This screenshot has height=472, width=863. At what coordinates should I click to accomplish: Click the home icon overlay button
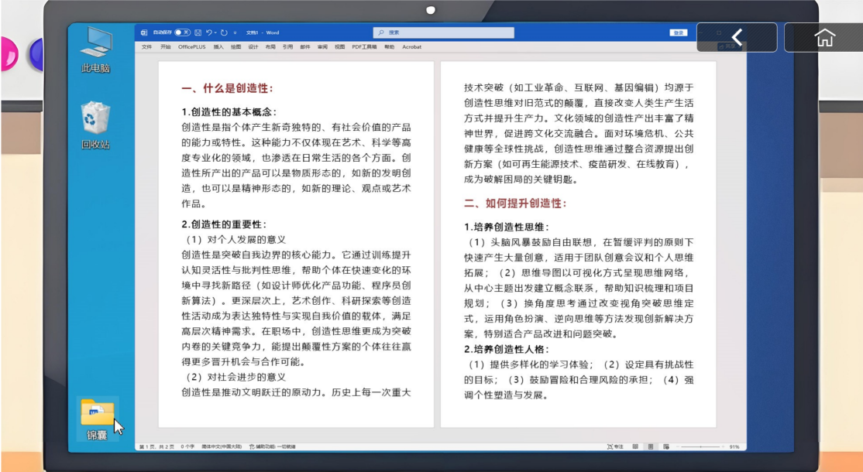click(x=824, y=37)
